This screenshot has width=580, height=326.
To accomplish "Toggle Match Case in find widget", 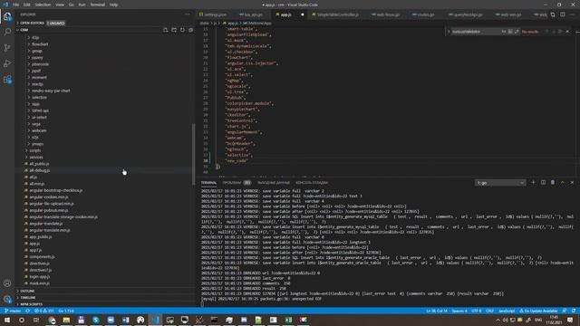I will pos(504,32).
